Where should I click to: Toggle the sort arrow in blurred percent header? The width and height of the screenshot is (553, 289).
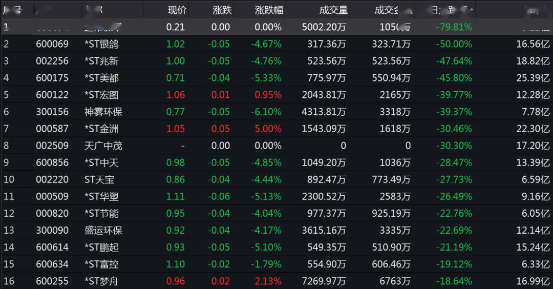pos(472,9)
